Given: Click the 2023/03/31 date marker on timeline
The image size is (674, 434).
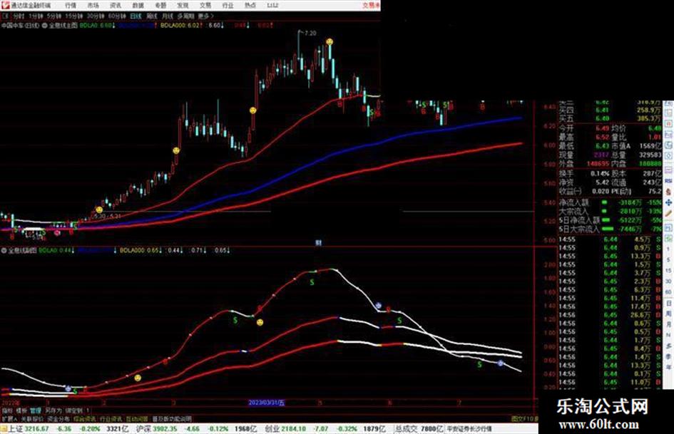Looking at the screenshot, I should point(267,403).
